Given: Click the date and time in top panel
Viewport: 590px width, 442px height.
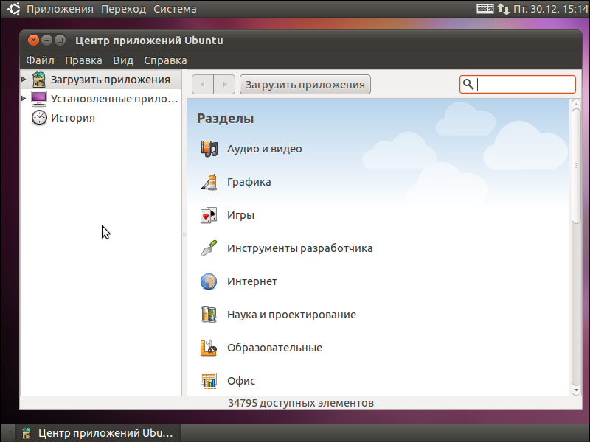Looking at the screenshot, I should [551, 9].
